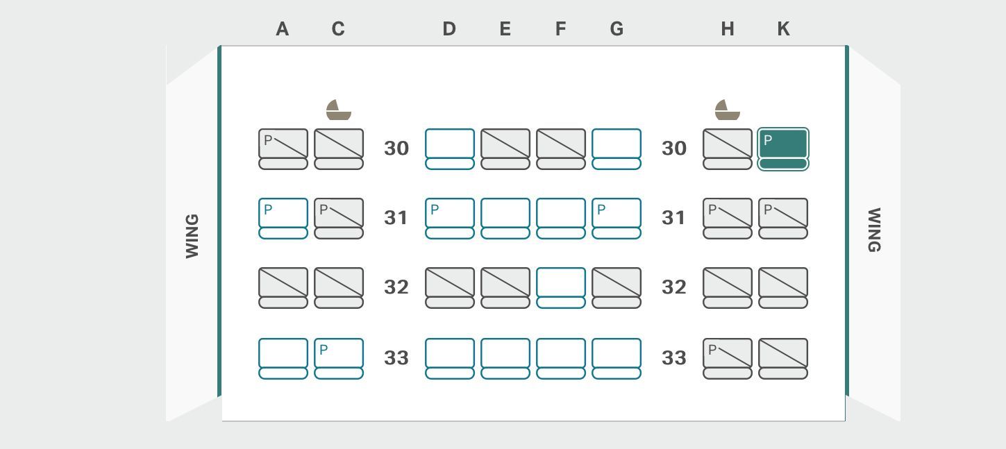This screenshot has height=449, width=1006.
Task: Toggle seat 31E selection
Action: coord(505,219)
